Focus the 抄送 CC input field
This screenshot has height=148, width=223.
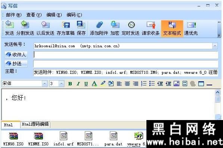[x=126, y=64]
